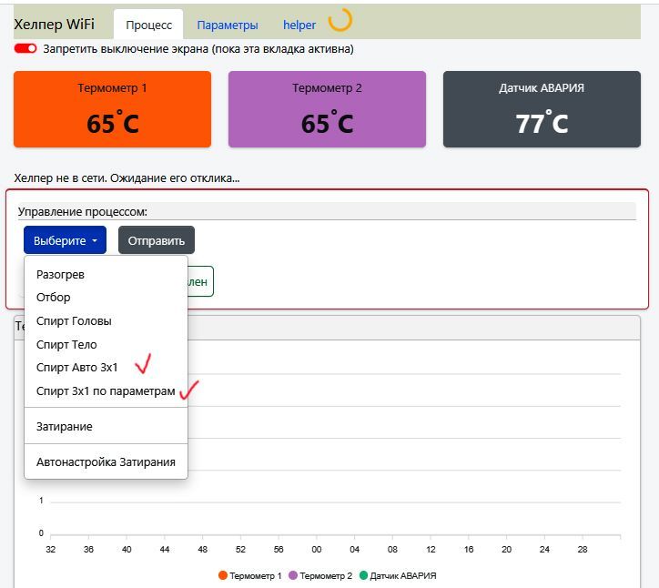Click the Отправить button
This screenshot has height=588, width=659.
(x=157, y=240)
